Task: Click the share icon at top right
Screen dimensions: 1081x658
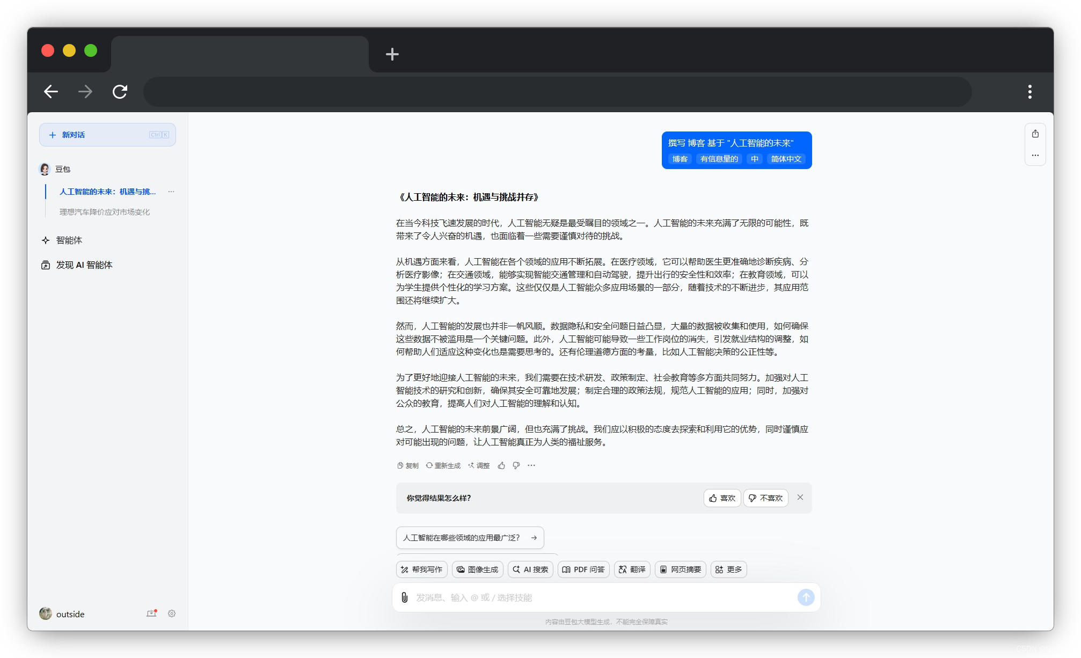Action: click(x=1035, y=134)
